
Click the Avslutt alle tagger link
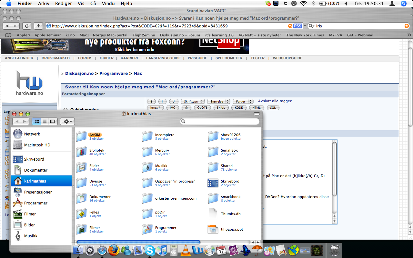tap(275, 101)
